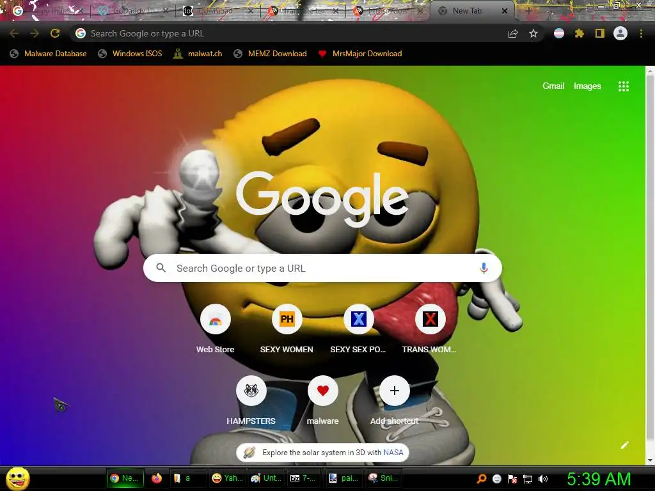655x491 pixels.
Task: Open the folder 'a' taskbar item
Action: pyautogui.click(x=187, y=478)
